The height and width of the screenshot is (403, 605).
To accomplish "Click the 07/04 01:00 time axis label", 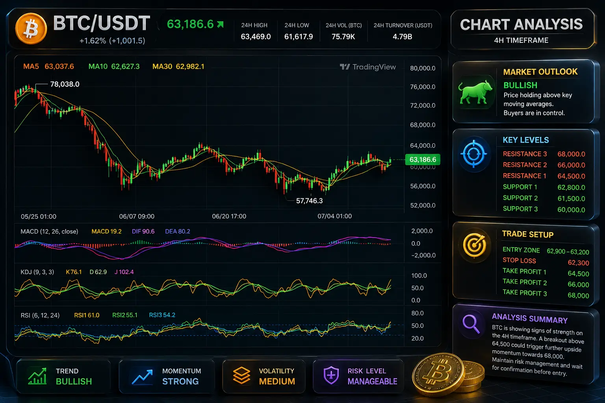I will click(335, 216).
